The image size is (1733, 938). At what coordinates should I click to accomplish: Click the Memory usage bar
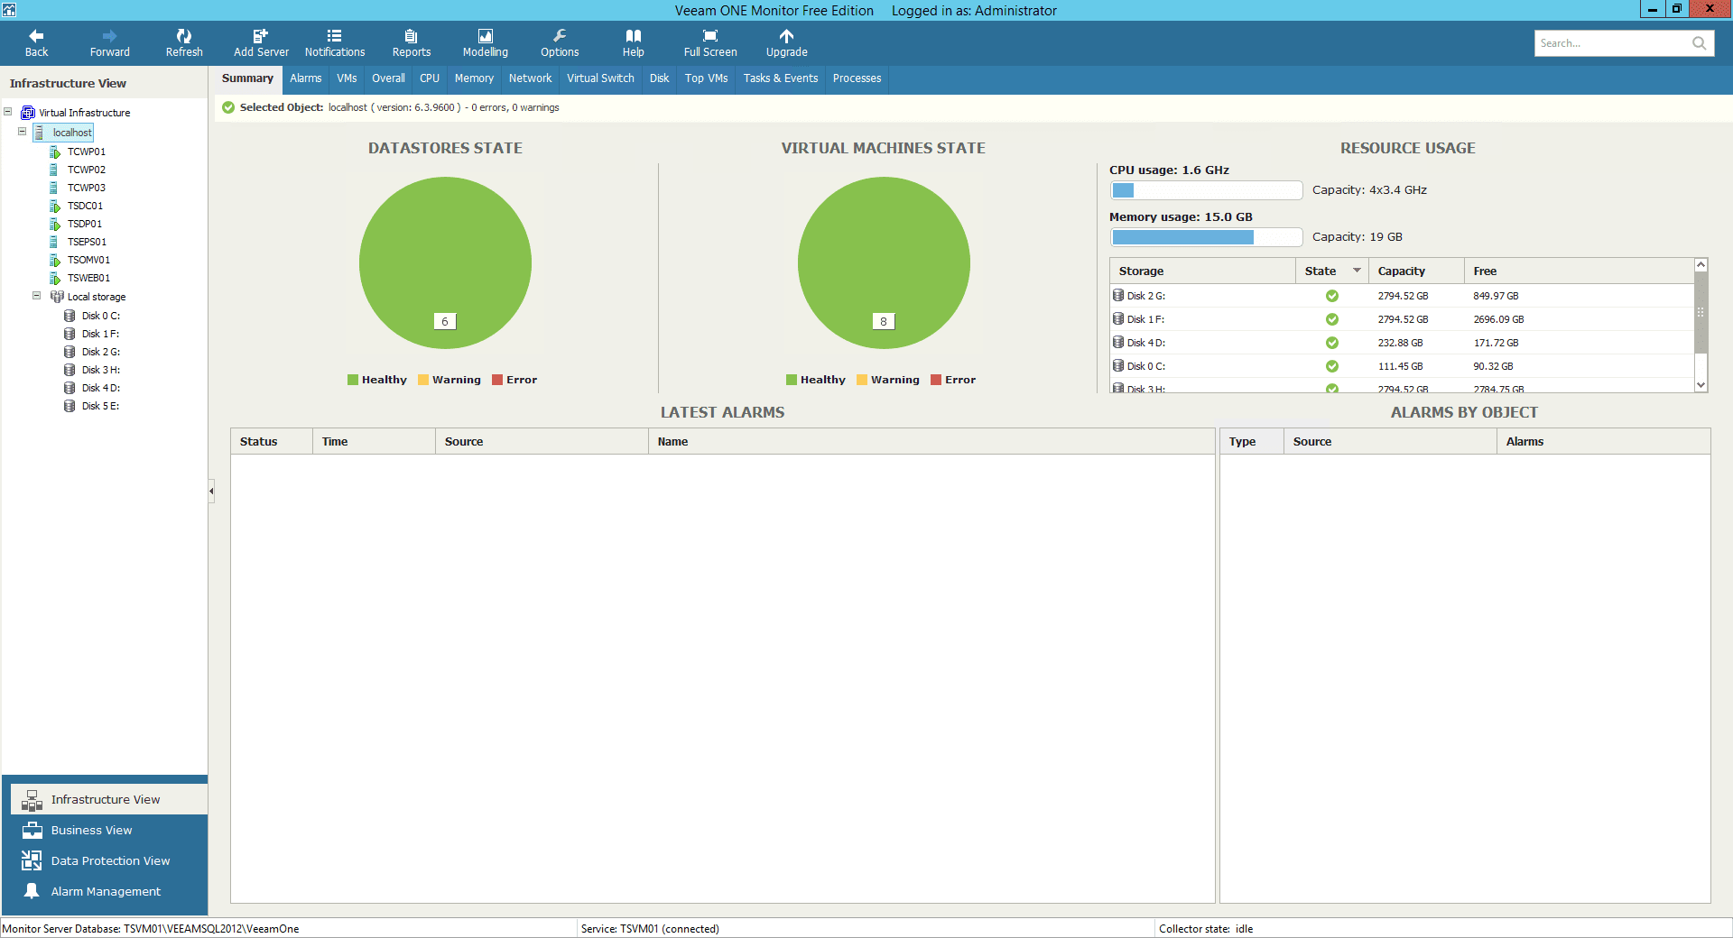tap(1206, 237)
